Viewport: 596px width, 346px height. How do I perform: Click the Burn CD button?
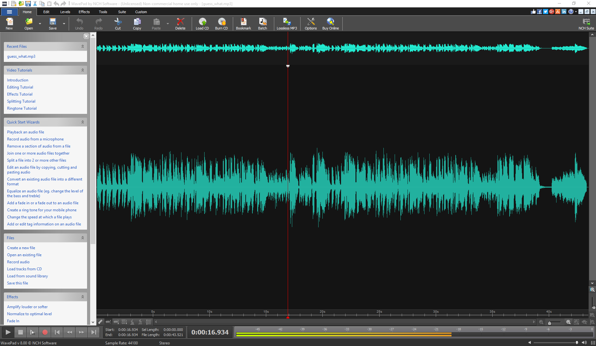[221, 24]
